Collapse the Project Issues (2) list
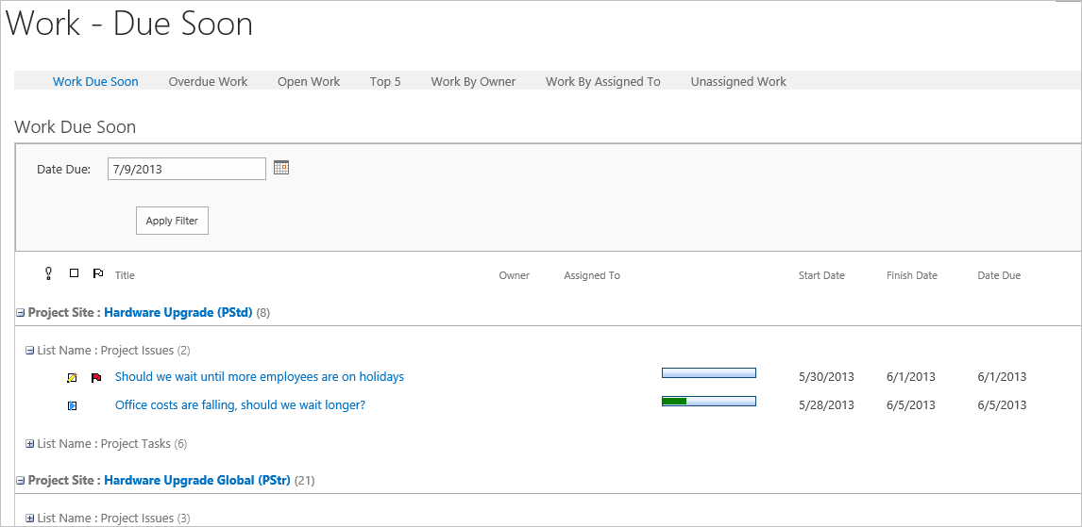 (x=30, y=351)
